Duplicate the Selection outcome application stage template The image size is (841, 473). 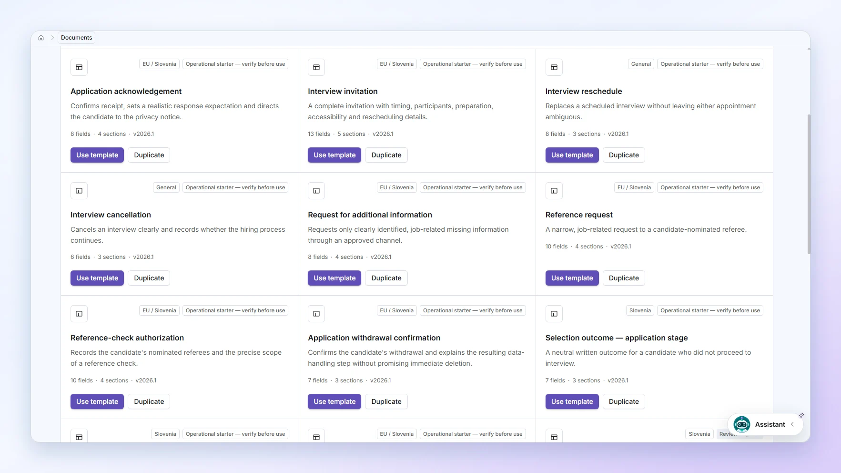pos(624,401)
